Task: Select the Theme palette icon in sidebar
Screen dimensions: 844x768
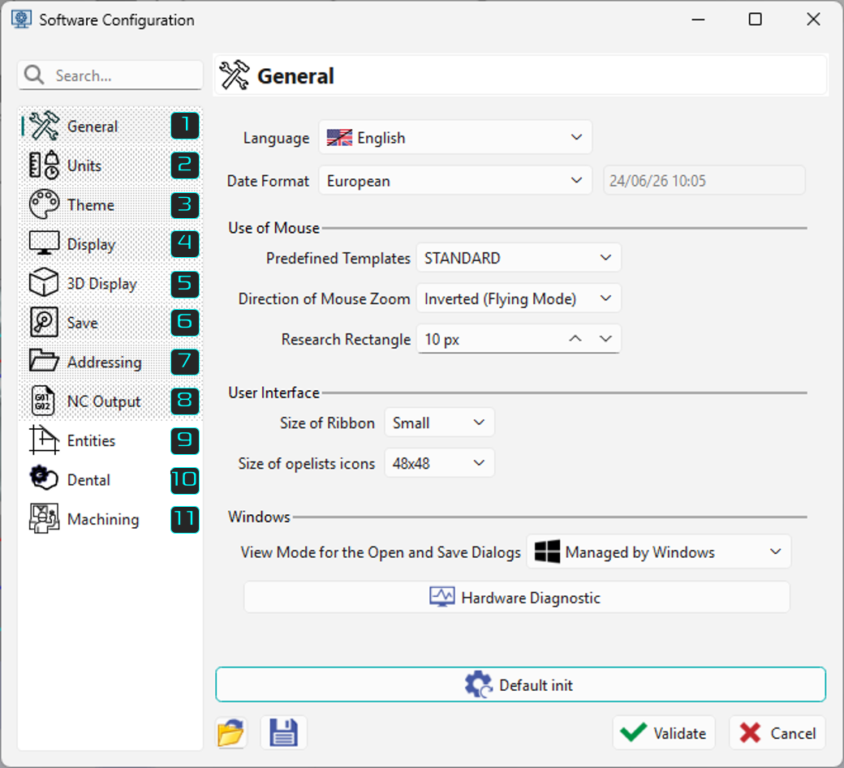Action: (44, 205)
